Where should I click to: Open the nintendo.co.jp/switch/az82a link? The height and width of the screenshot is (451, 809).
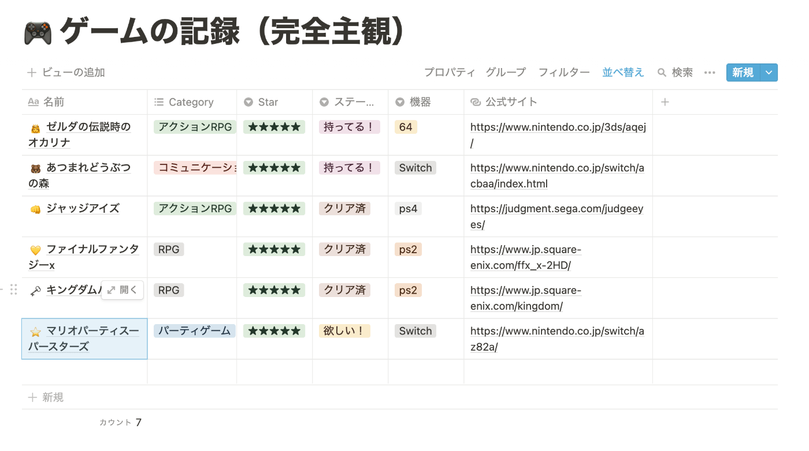[557, 339]
